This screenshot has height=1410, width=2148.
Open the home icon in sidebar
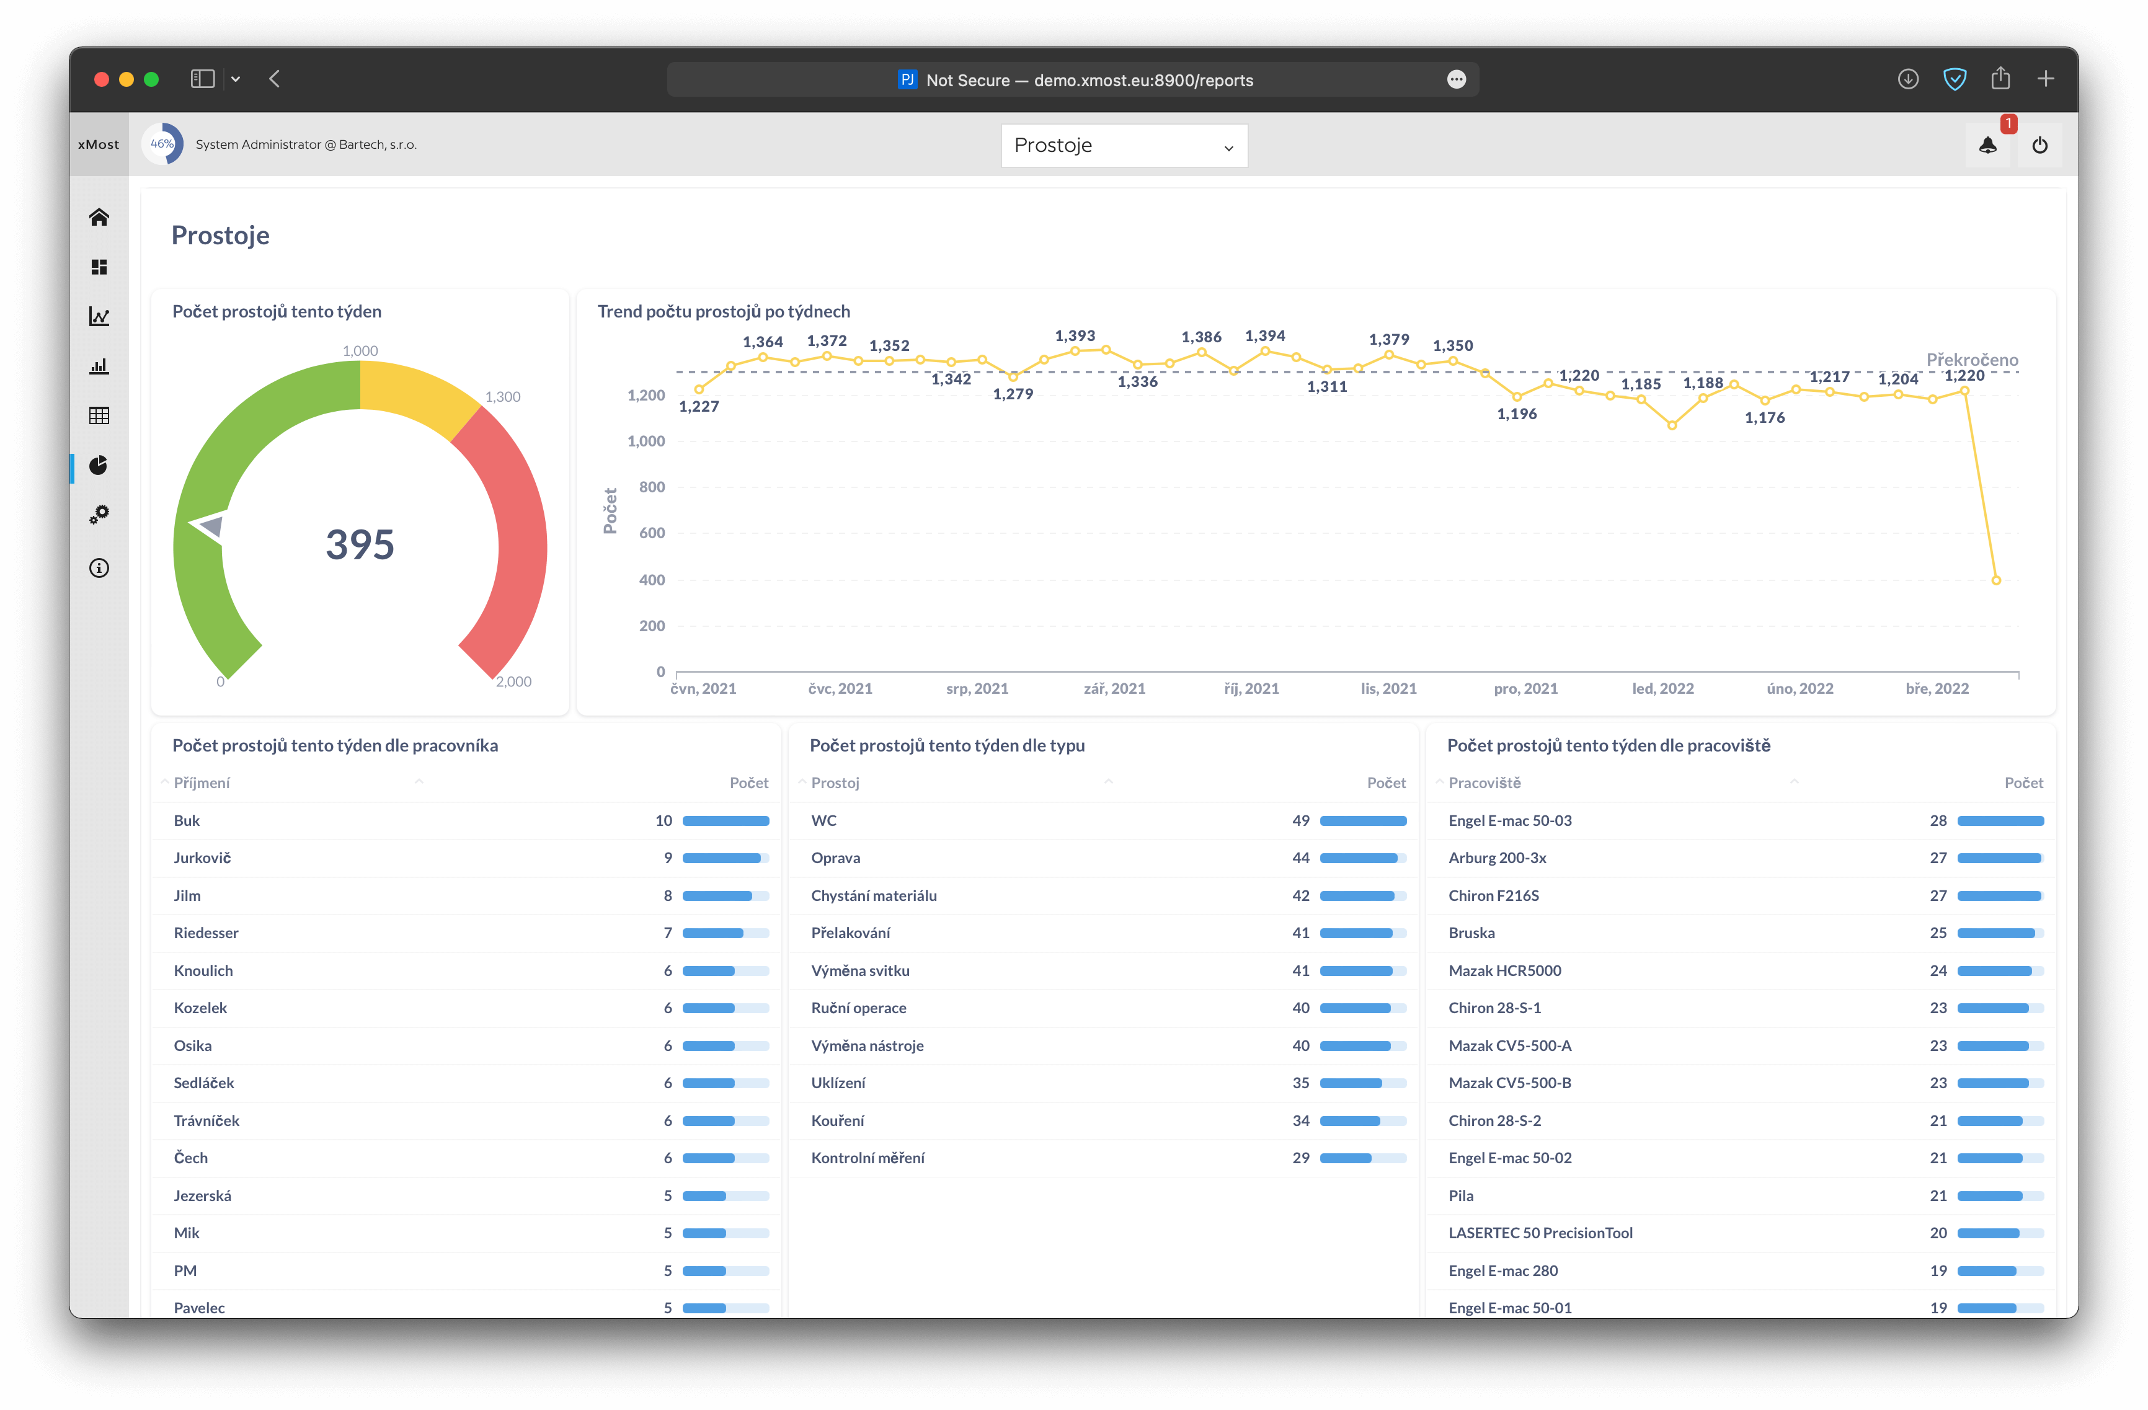click(x=99, y=216)
